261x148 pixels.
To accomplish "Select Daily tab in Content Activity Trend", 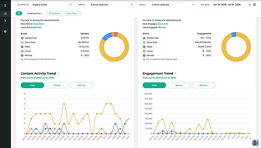I will click(x=33, y=85).
